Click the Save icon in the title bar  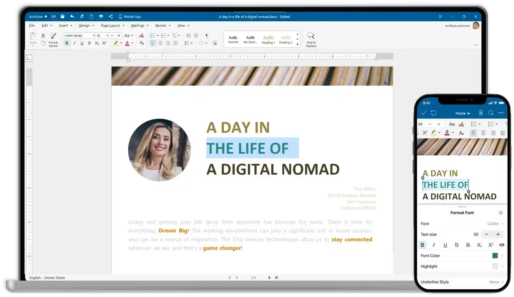(63, 16)
